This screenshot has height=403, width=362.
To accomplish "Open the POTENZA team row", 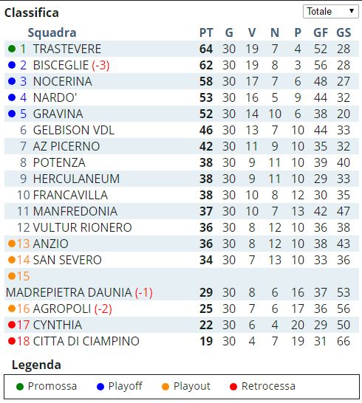I will click(x=182, y=162).
